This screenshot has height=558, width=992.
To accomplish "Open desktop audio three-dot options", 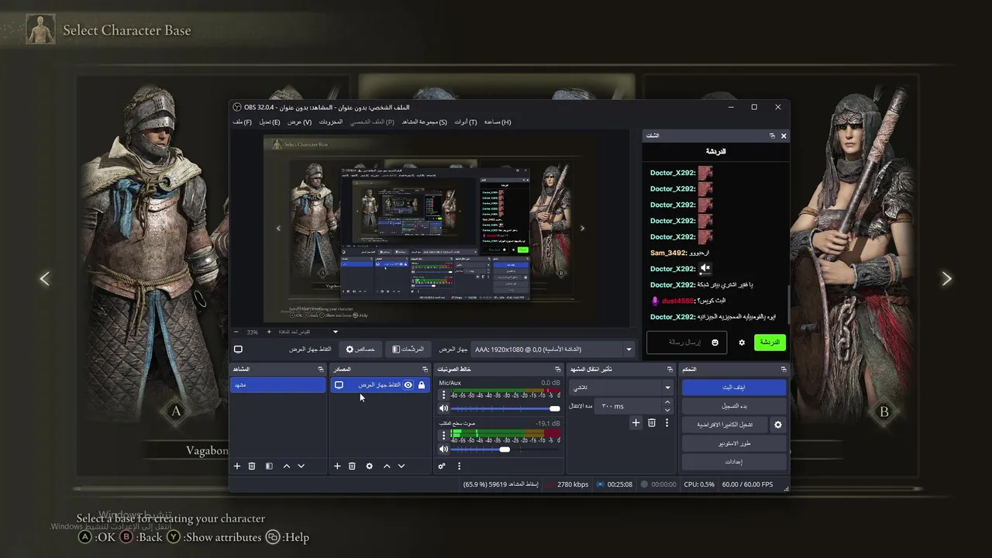I will 443,436.
